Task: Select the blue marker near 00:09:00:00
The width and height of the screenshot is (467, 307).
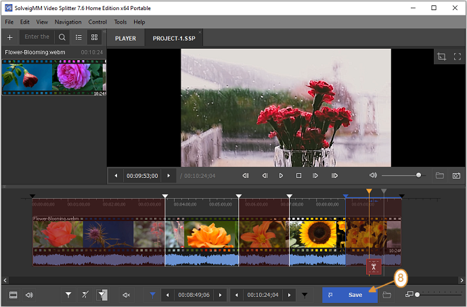Action: (x=345, y=196)
